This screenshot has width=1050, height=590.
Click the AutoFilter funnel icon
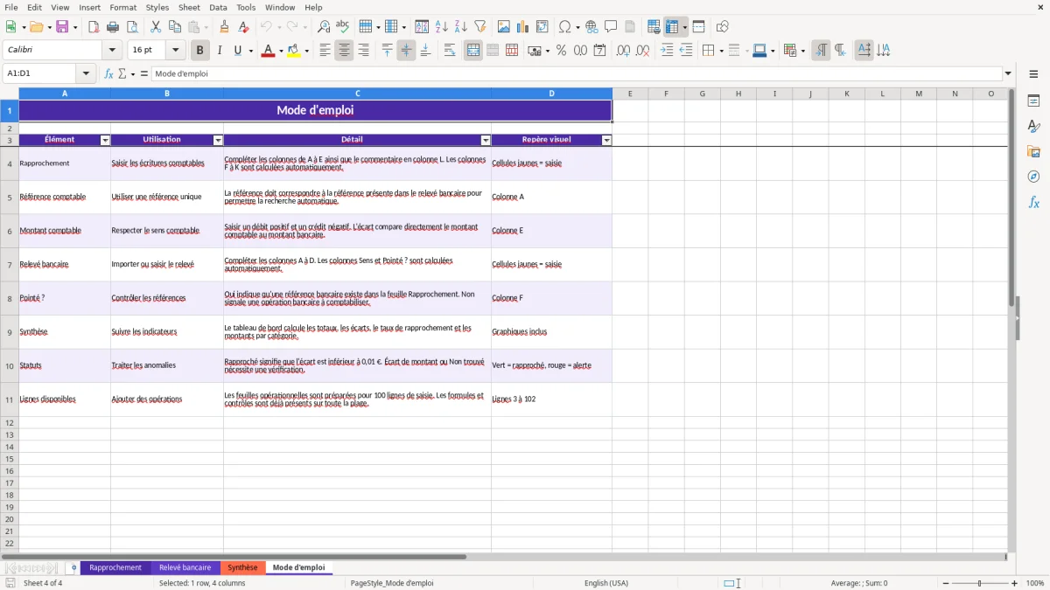[x=480, y=27]
